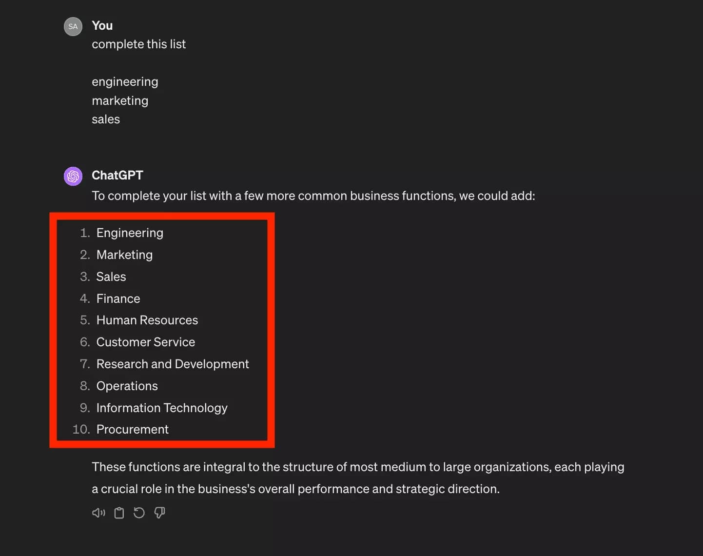Image resolution: width=703 pixels, height=556 pixels.
Task: Copy the ChatGPT response using the clipboard icon
Action: 118,513
